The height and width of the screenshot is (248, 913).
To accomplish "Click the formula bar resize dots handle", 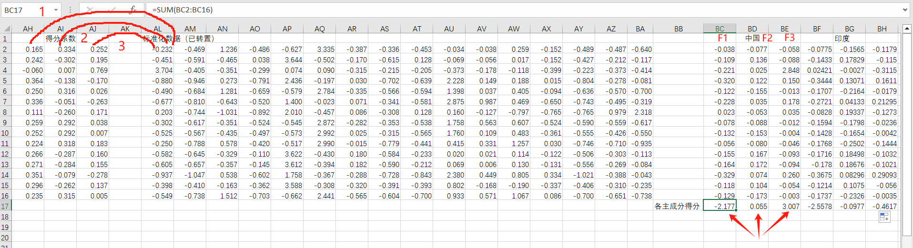I will pyautogui.click(x=70, y=10).
